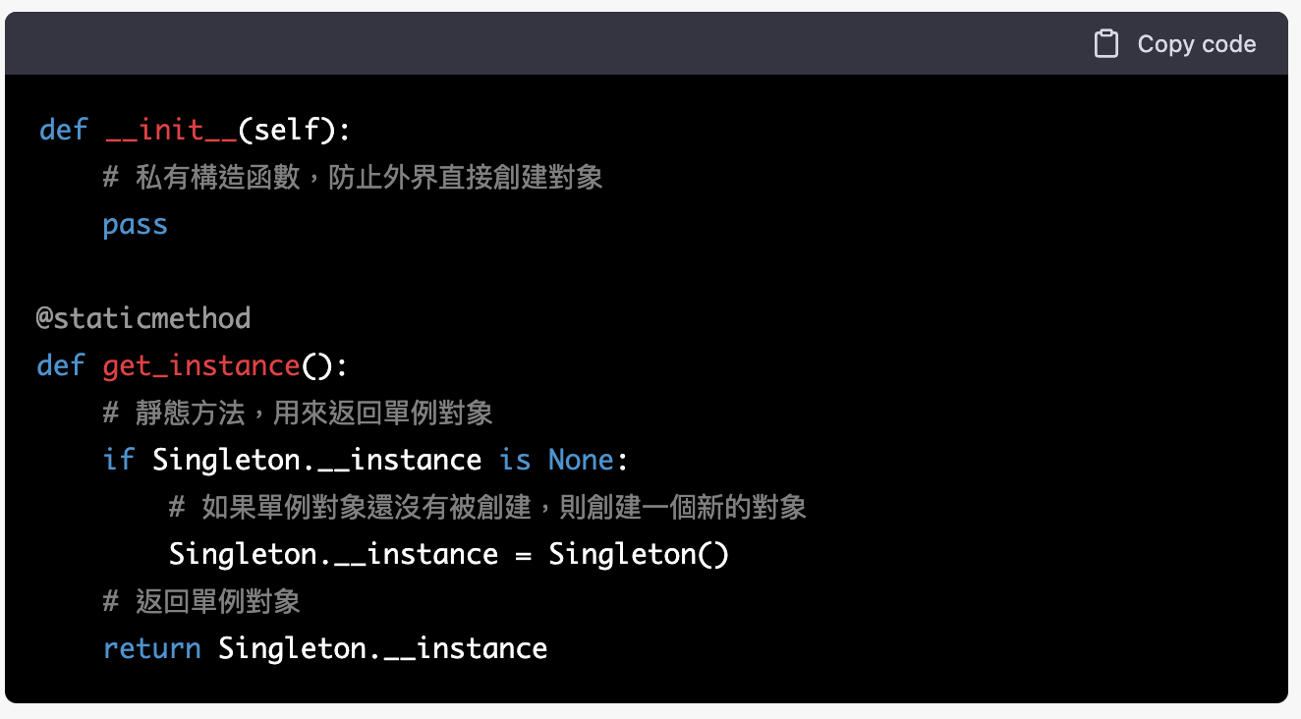Click the __init__ method name

tap(171, 130)
